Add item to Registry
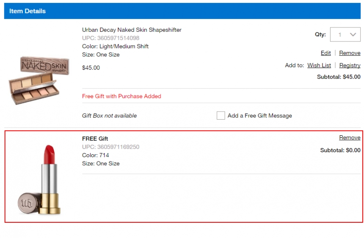The height and width of the screenshot is (238, 364). (x=350, y=66)
